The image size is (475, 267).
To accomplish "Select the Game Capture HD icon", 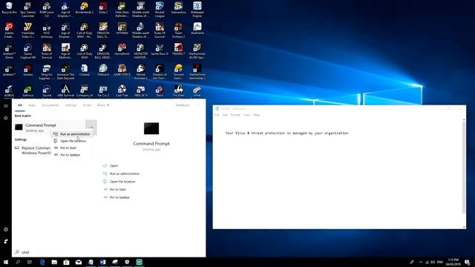I will [x=28, y=51].
